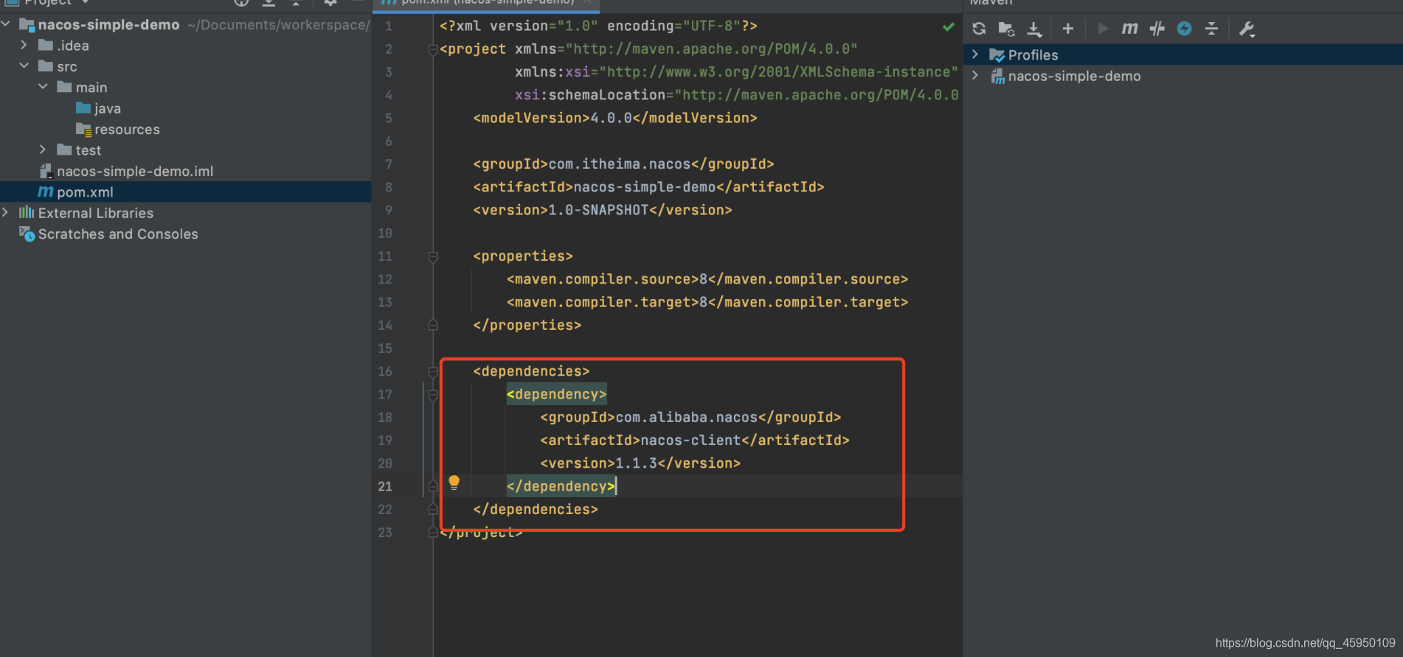Click the test folder icon
Screen dimensions: 1403x657
click(65, 150)
